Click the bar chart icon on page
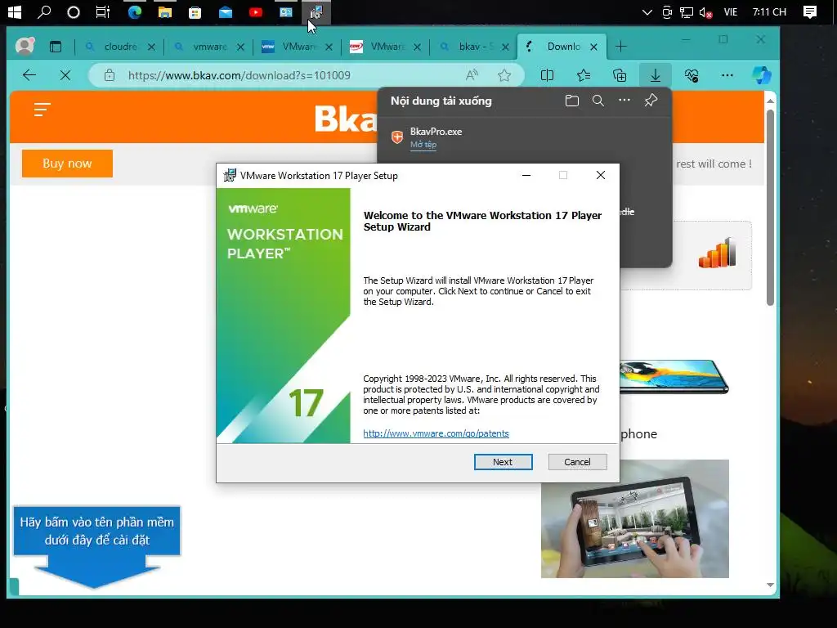The width and height of the screenshot is (837, 628). [717, 253]
